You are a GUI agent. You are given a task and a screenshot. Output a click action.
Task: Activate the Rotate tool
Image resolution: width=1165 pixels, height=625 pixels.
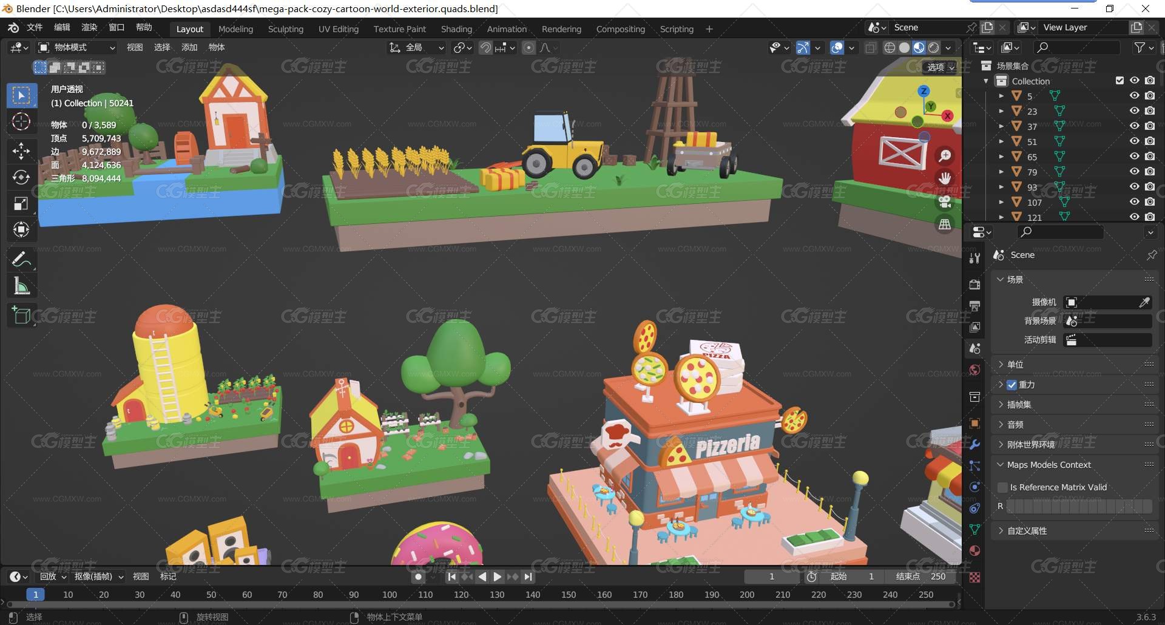[x=21, y=177]
